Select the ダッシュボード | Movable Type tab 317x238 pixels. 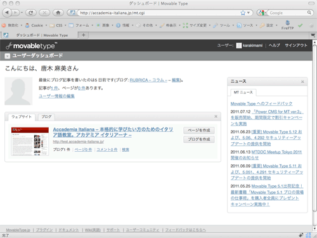pyautogui.click(x=40, y=35)
